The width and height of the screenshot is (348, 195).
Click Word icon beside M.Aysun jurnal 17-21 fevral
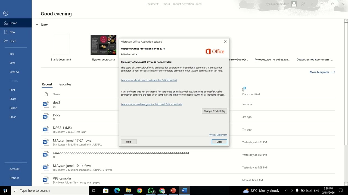(x=46, y=142)
